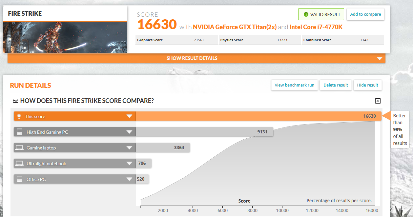The height and width of the screenshot is (217, 413).
Task: Click the laptop icon for Ultralight notebook
Action: tap(20, 164)
